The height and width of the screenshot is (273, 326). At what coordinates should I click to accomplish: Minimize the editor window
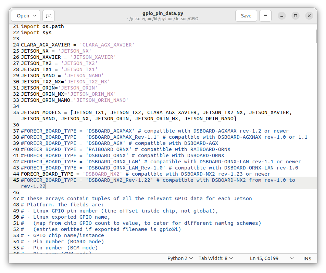click(x=281, y=15)
